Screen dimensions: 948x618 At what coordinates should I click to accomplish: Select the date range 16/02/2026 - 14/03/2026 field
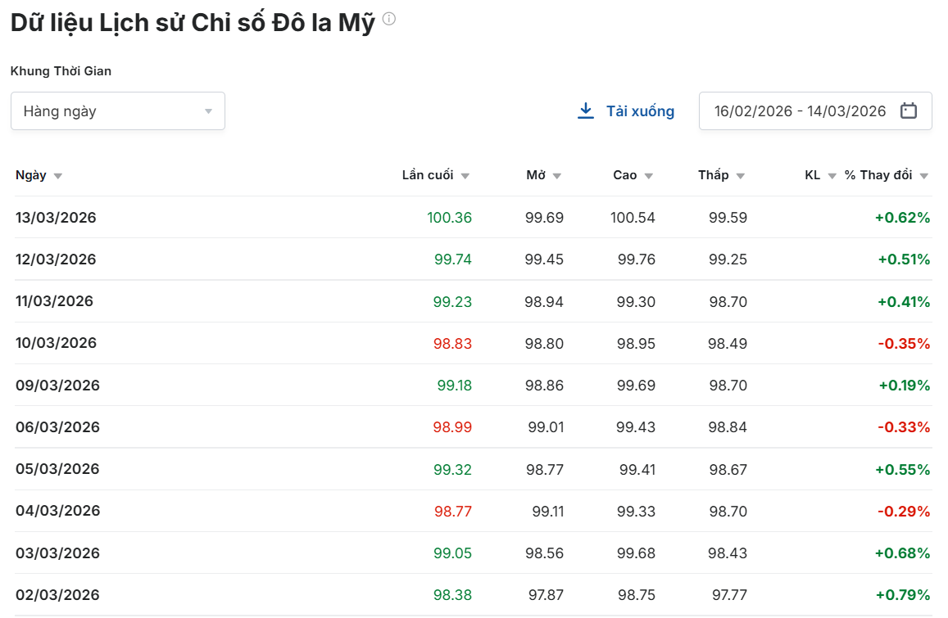coord(800,111)
